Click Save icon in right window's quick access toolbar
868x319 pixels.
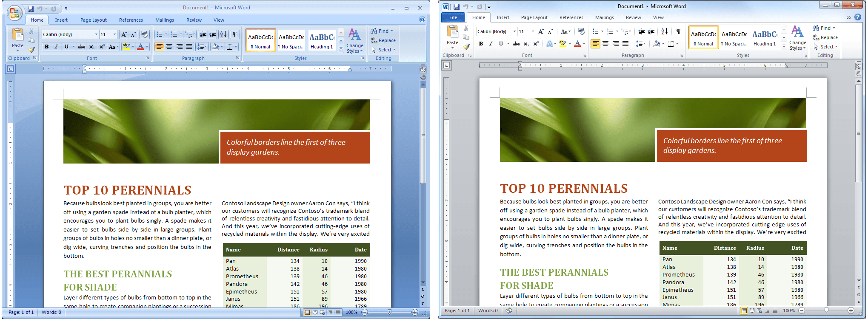click(x=457, y=6)
